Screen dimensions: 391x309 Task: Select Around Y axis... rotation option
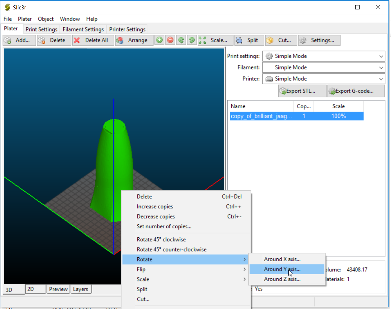(x=287, y=269)
